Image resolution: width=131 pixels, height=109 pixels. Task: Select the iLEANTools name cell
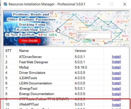pos(28,78)
